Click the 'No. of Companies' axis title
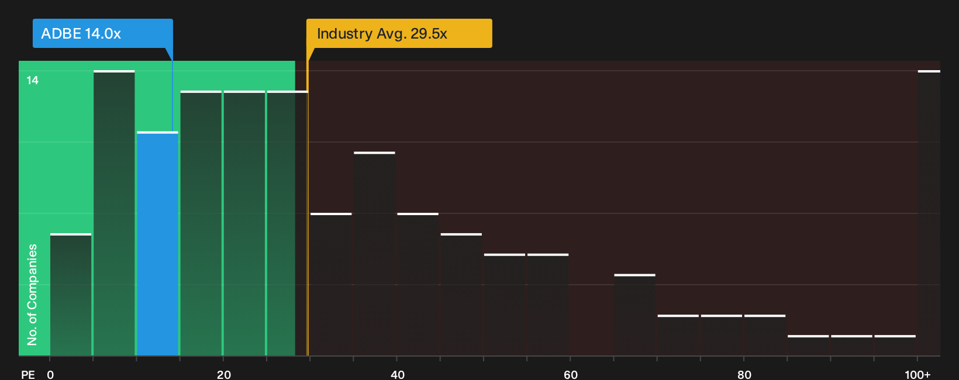The height and width of the screenshot is (380, 959). coord(32,295)
